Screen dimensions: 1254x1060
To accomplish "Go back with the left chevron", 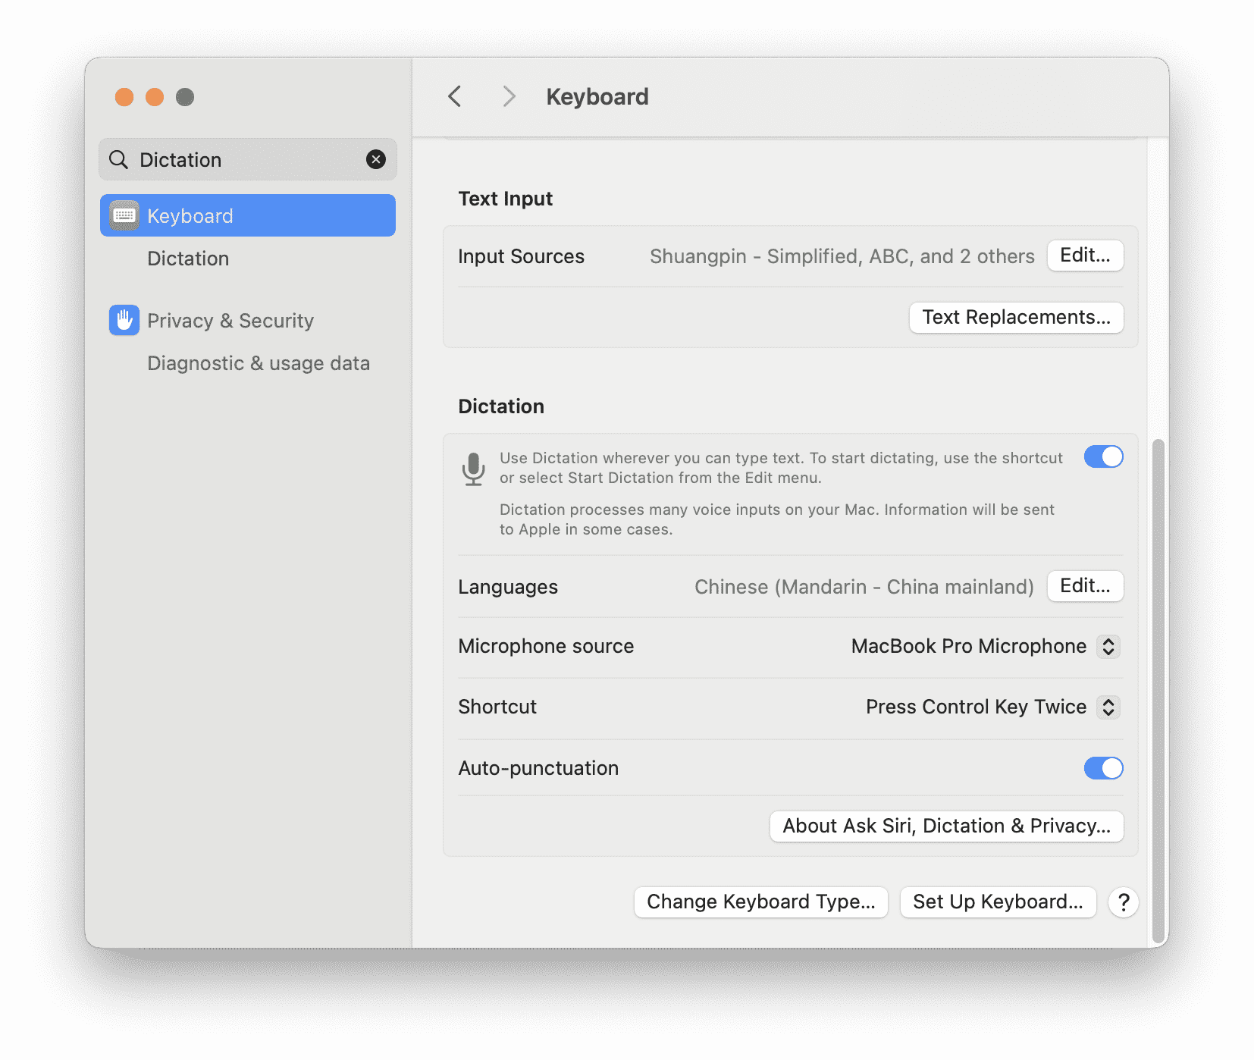I will tap(455, 96).
